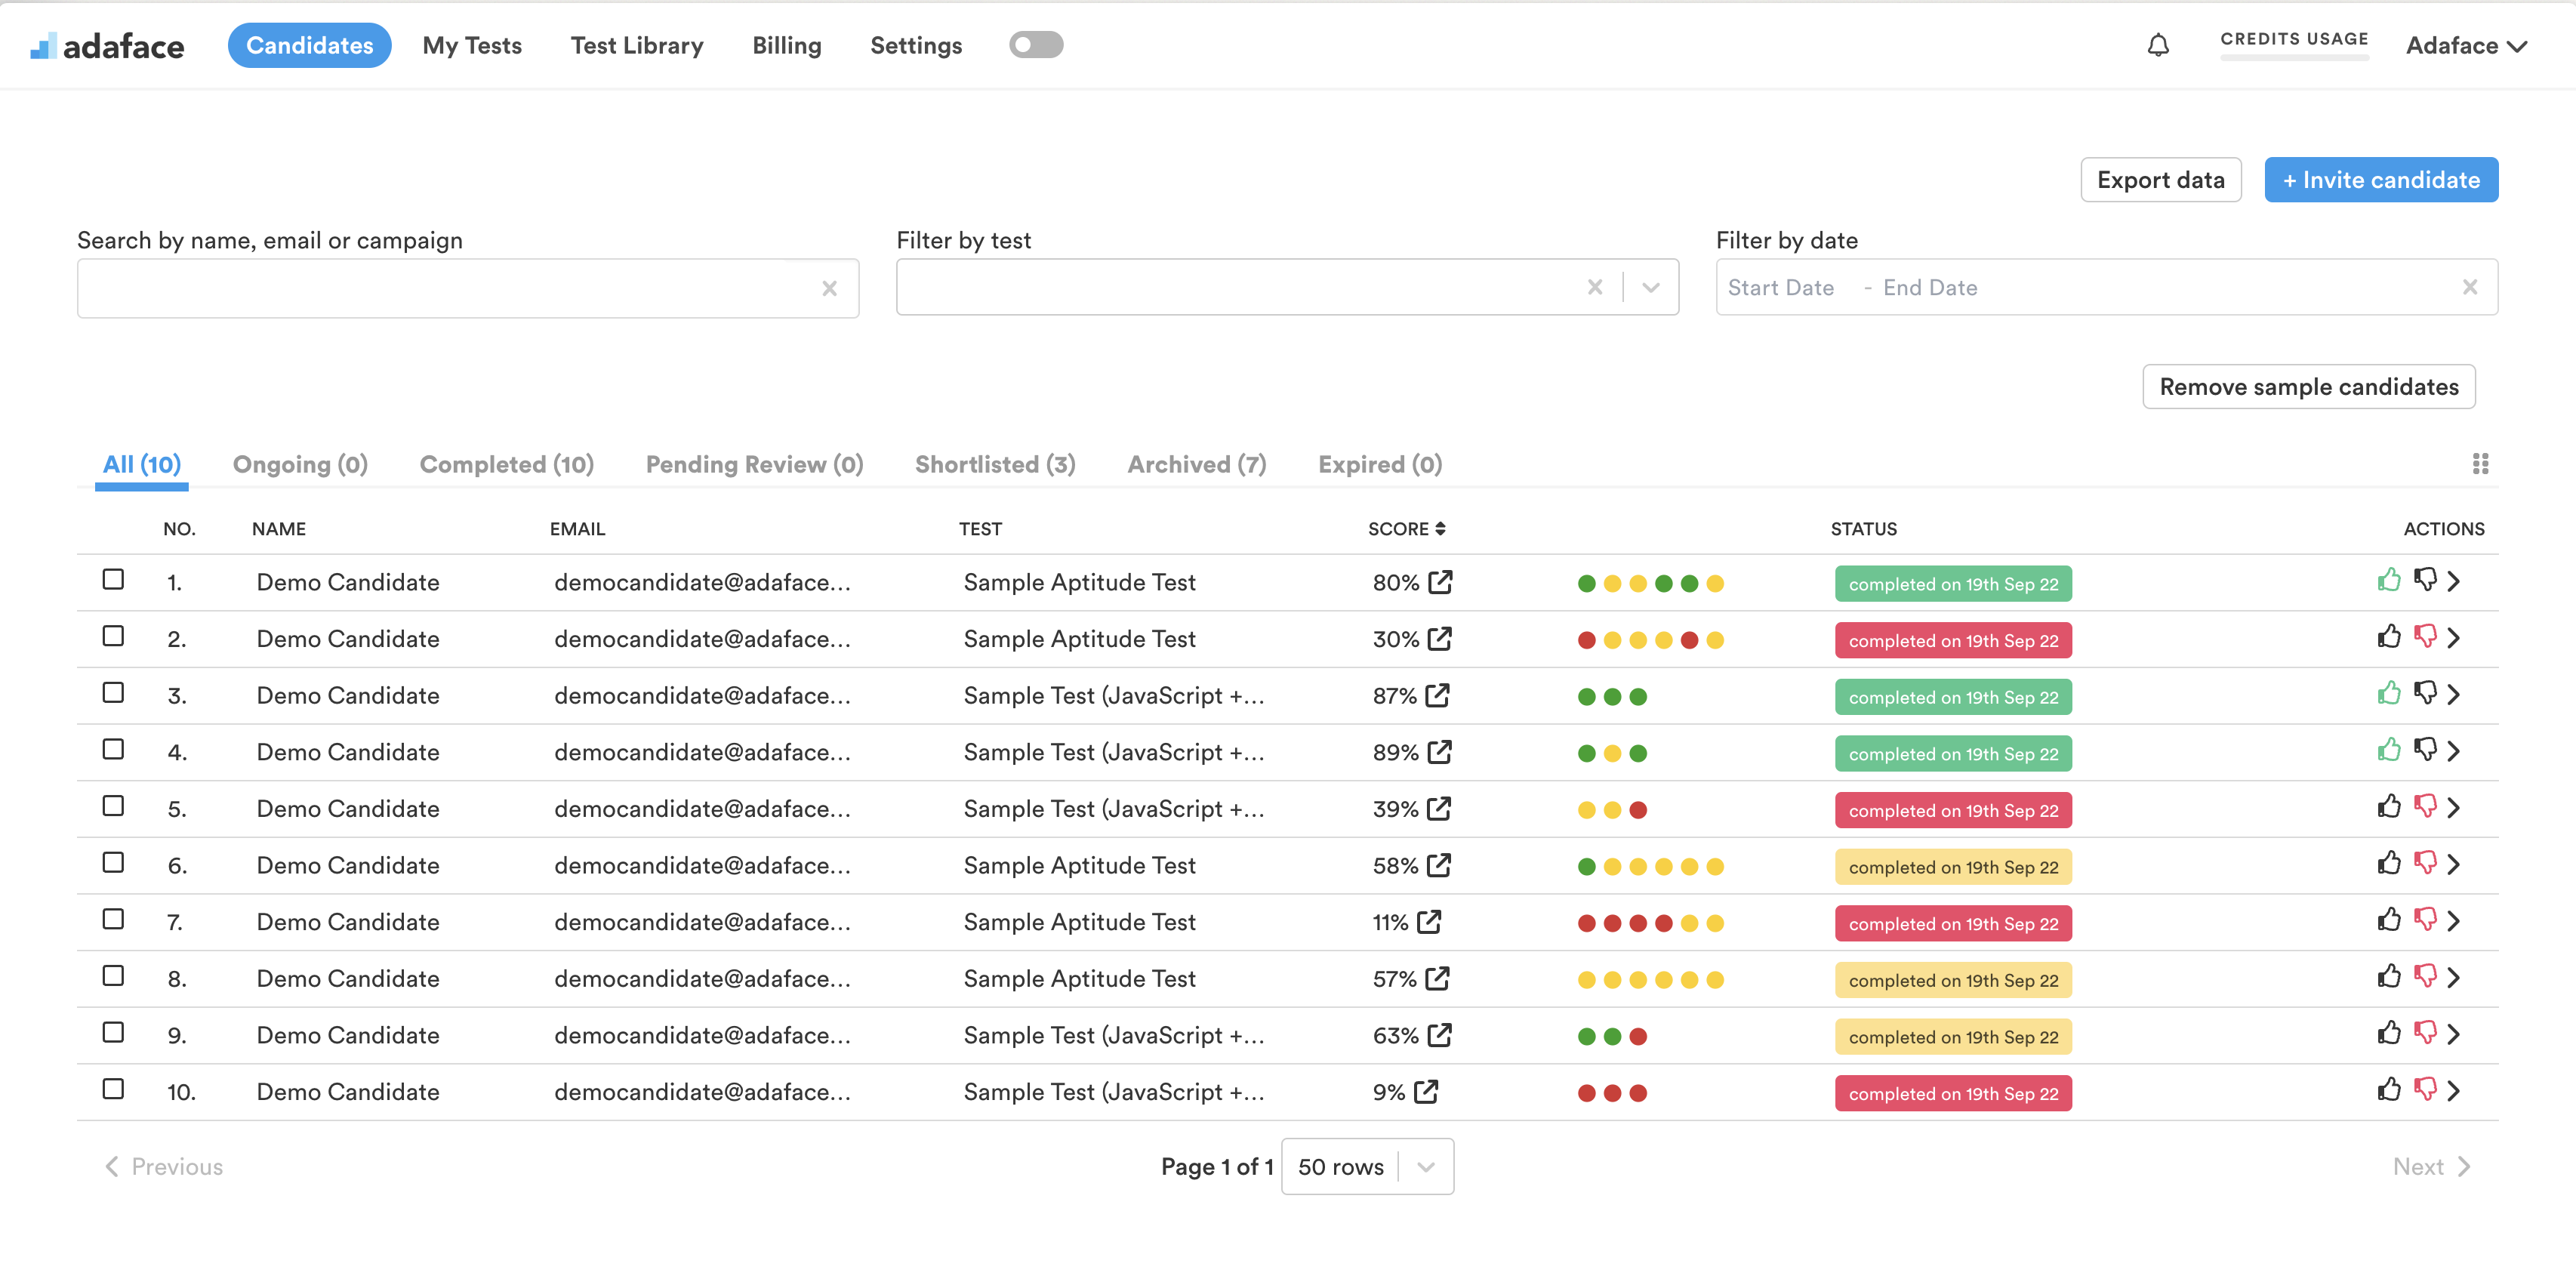This screenshot has width=2576, height=1285.
Task: Expand details for candidate 8 chevron
Action: (2455, 977)
